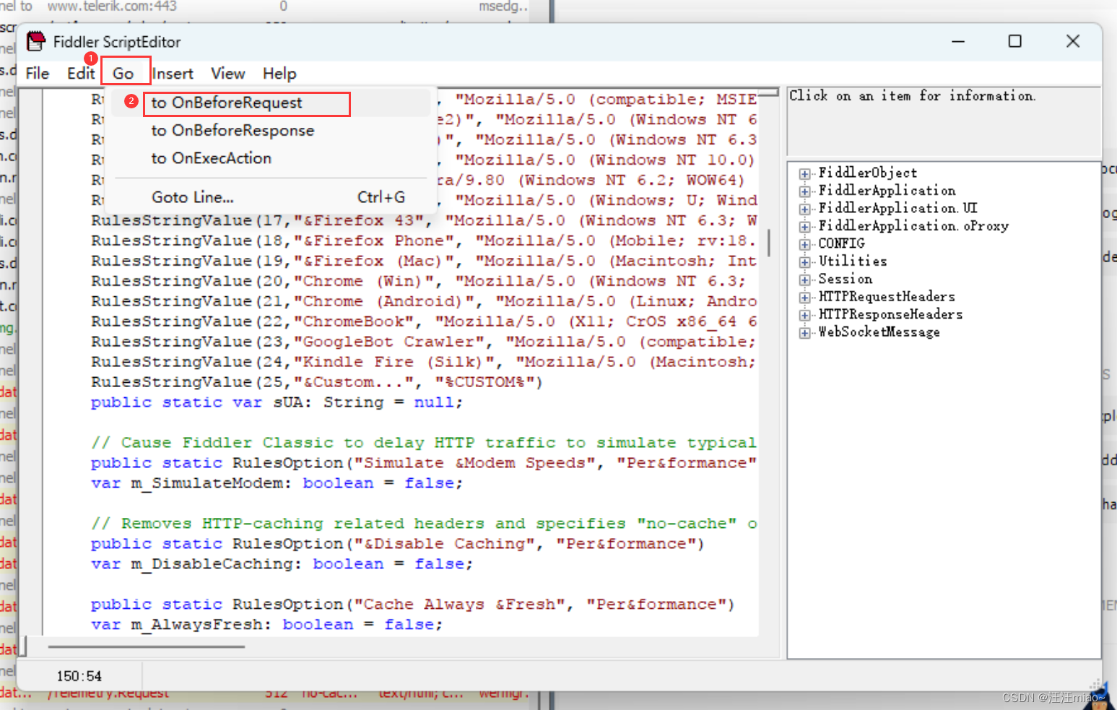1117x710 pixels.
Task: Expand the CONFIG tree node
Action: point(804,244)
